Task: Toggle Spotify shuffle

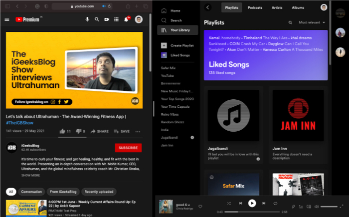Action: pyautogui.click(x=228, y=203)
